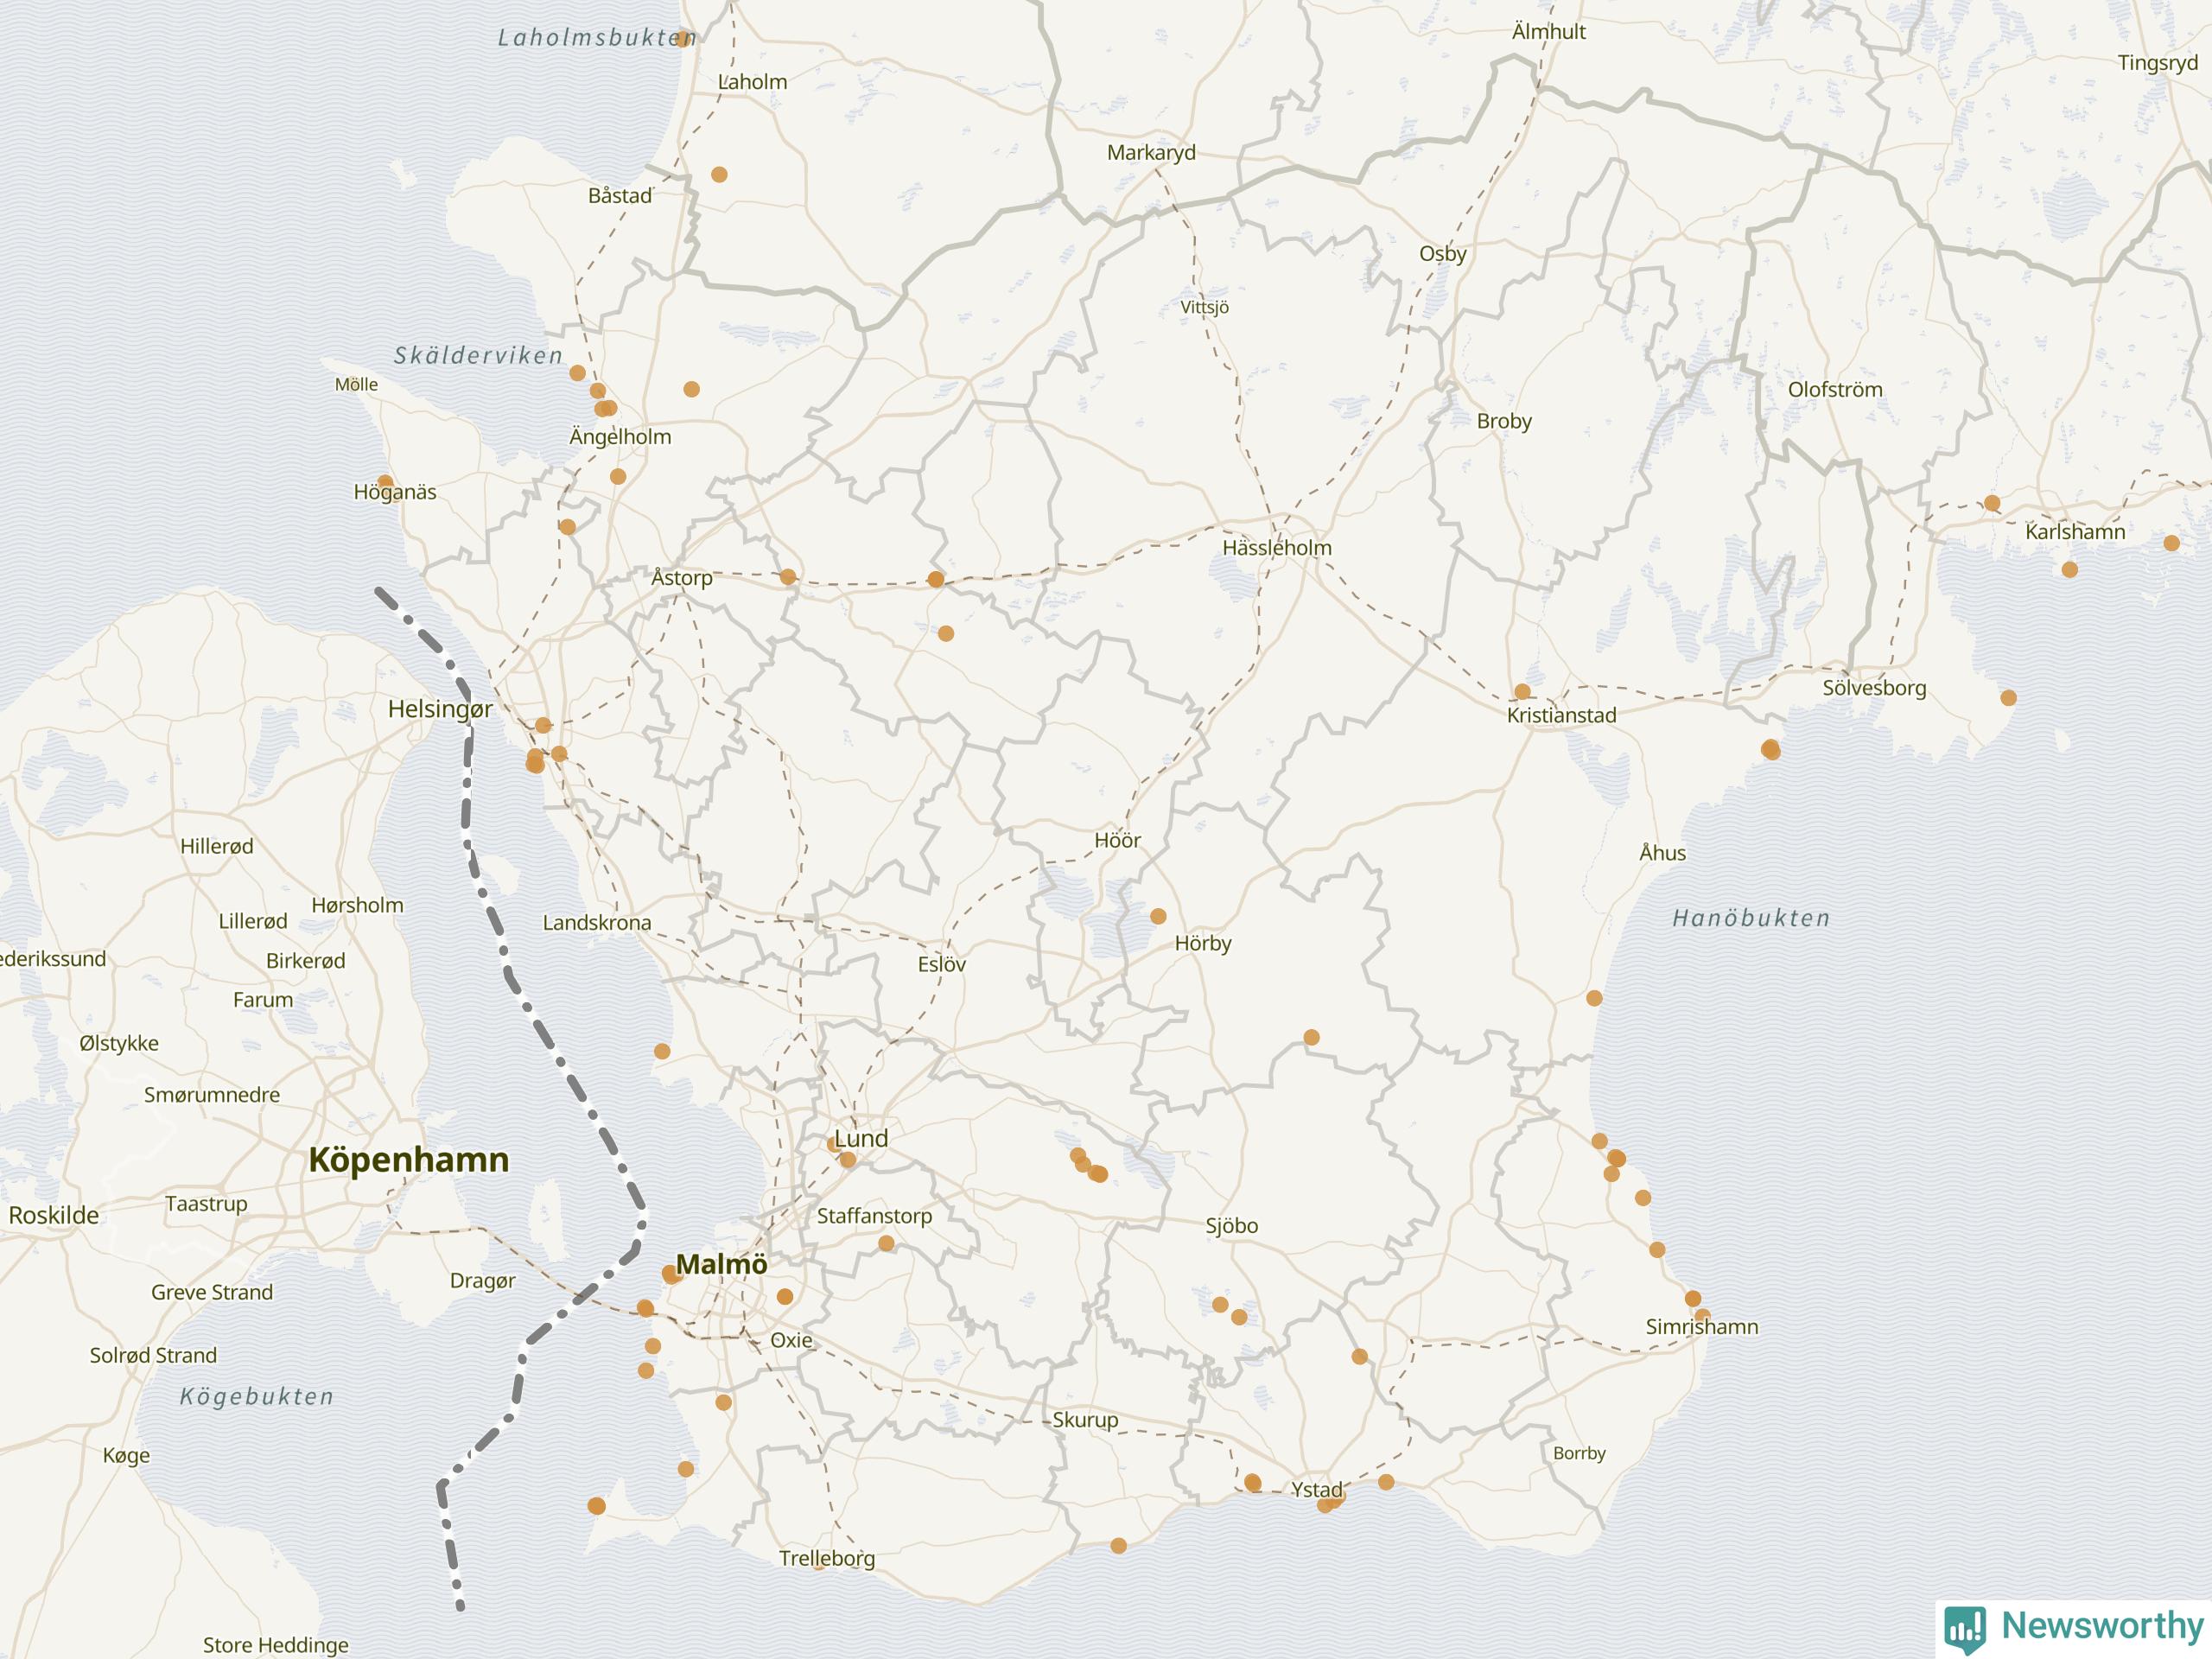Click the Hörby label
Viewport: 2212px width, 1659px height.
coord(1203,943)
